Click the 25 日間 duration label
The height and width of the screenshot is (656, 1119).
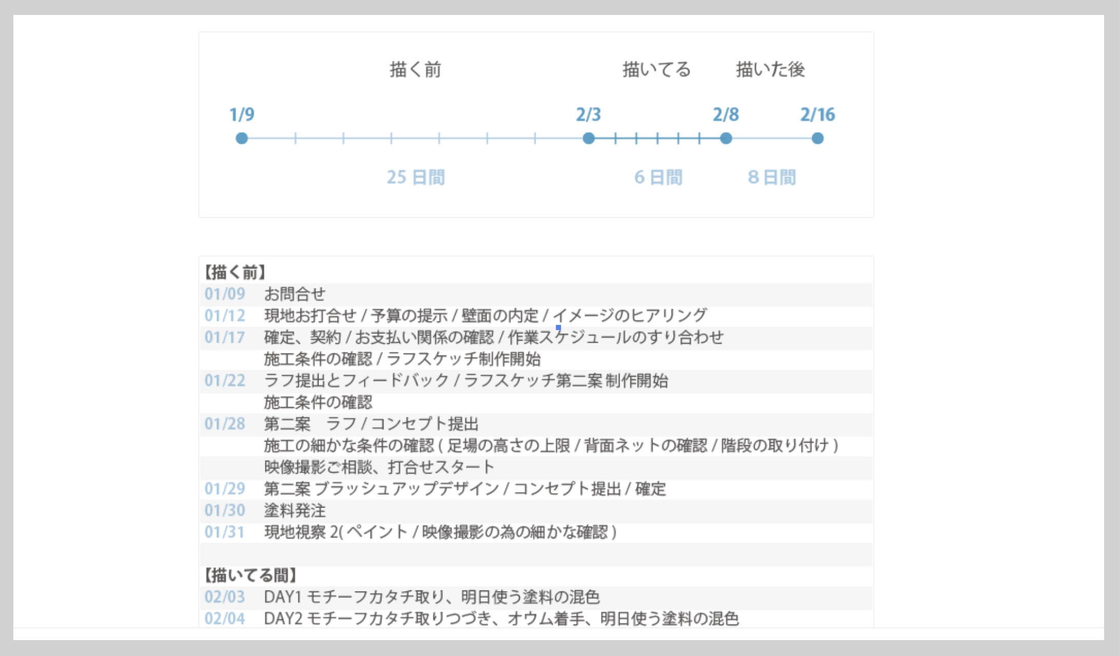coord(415,178)
